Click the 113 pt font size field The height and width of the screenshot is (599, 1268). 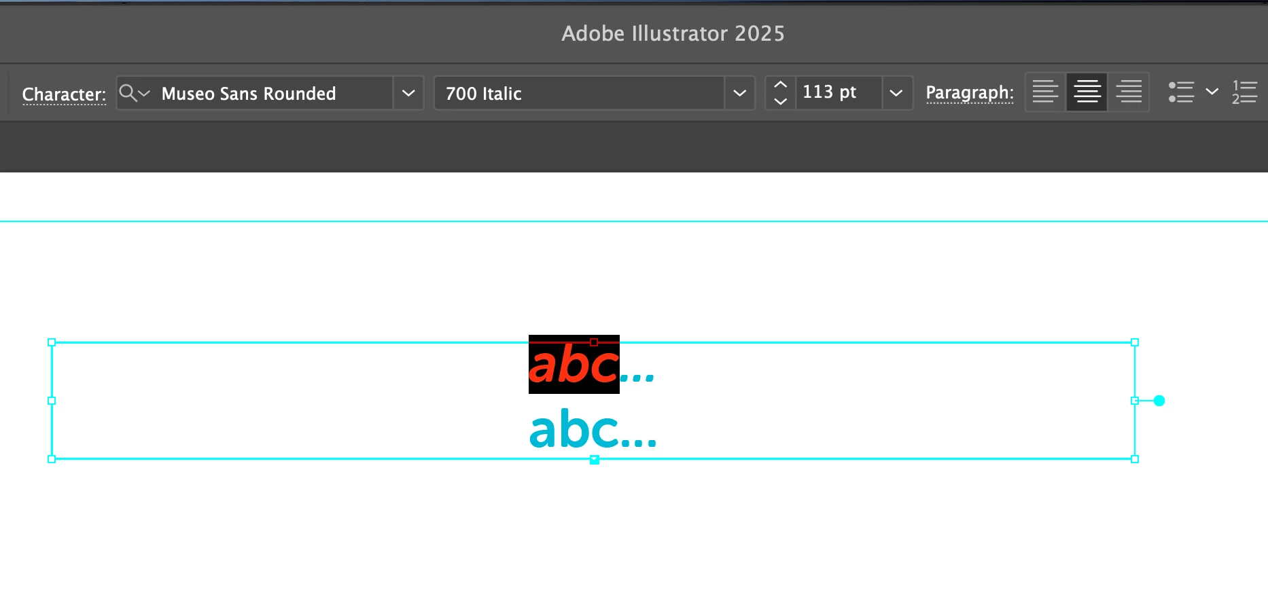[x=839, y=92]
